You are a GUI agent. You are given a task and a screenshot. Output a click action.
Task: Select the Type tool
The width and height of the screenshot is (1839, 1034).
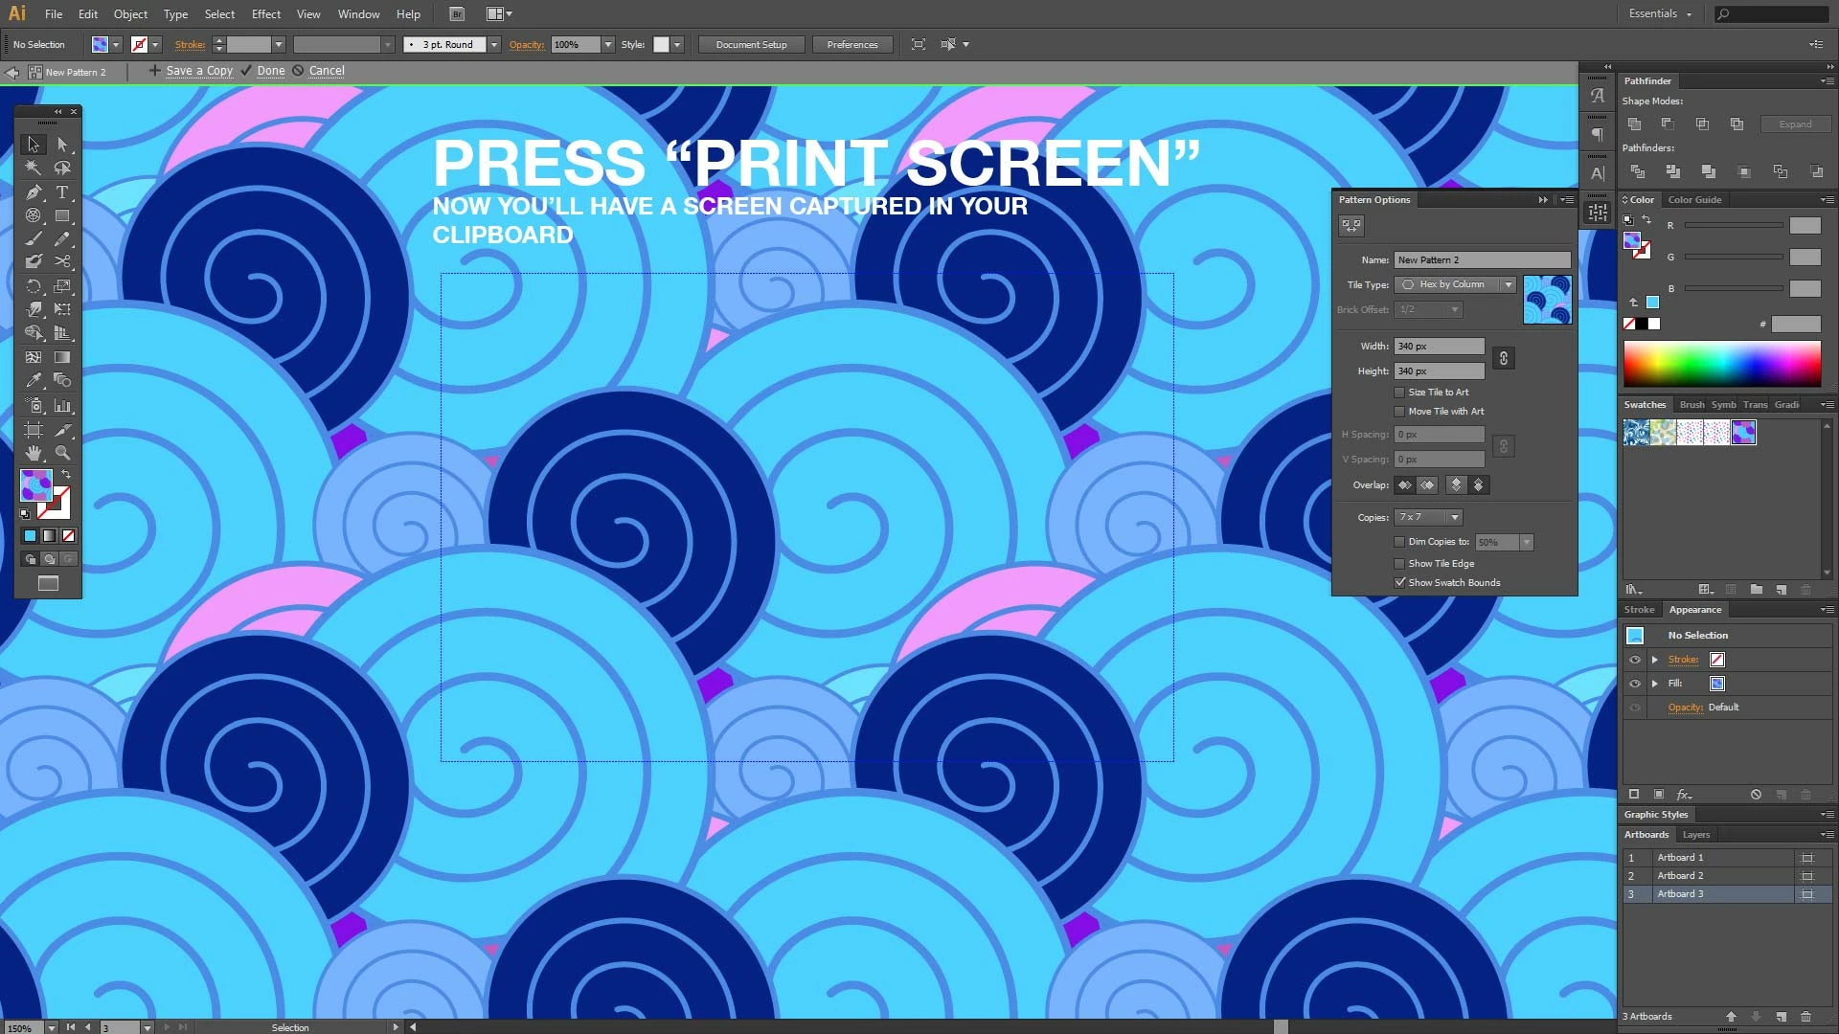click(x=62, y=192)
